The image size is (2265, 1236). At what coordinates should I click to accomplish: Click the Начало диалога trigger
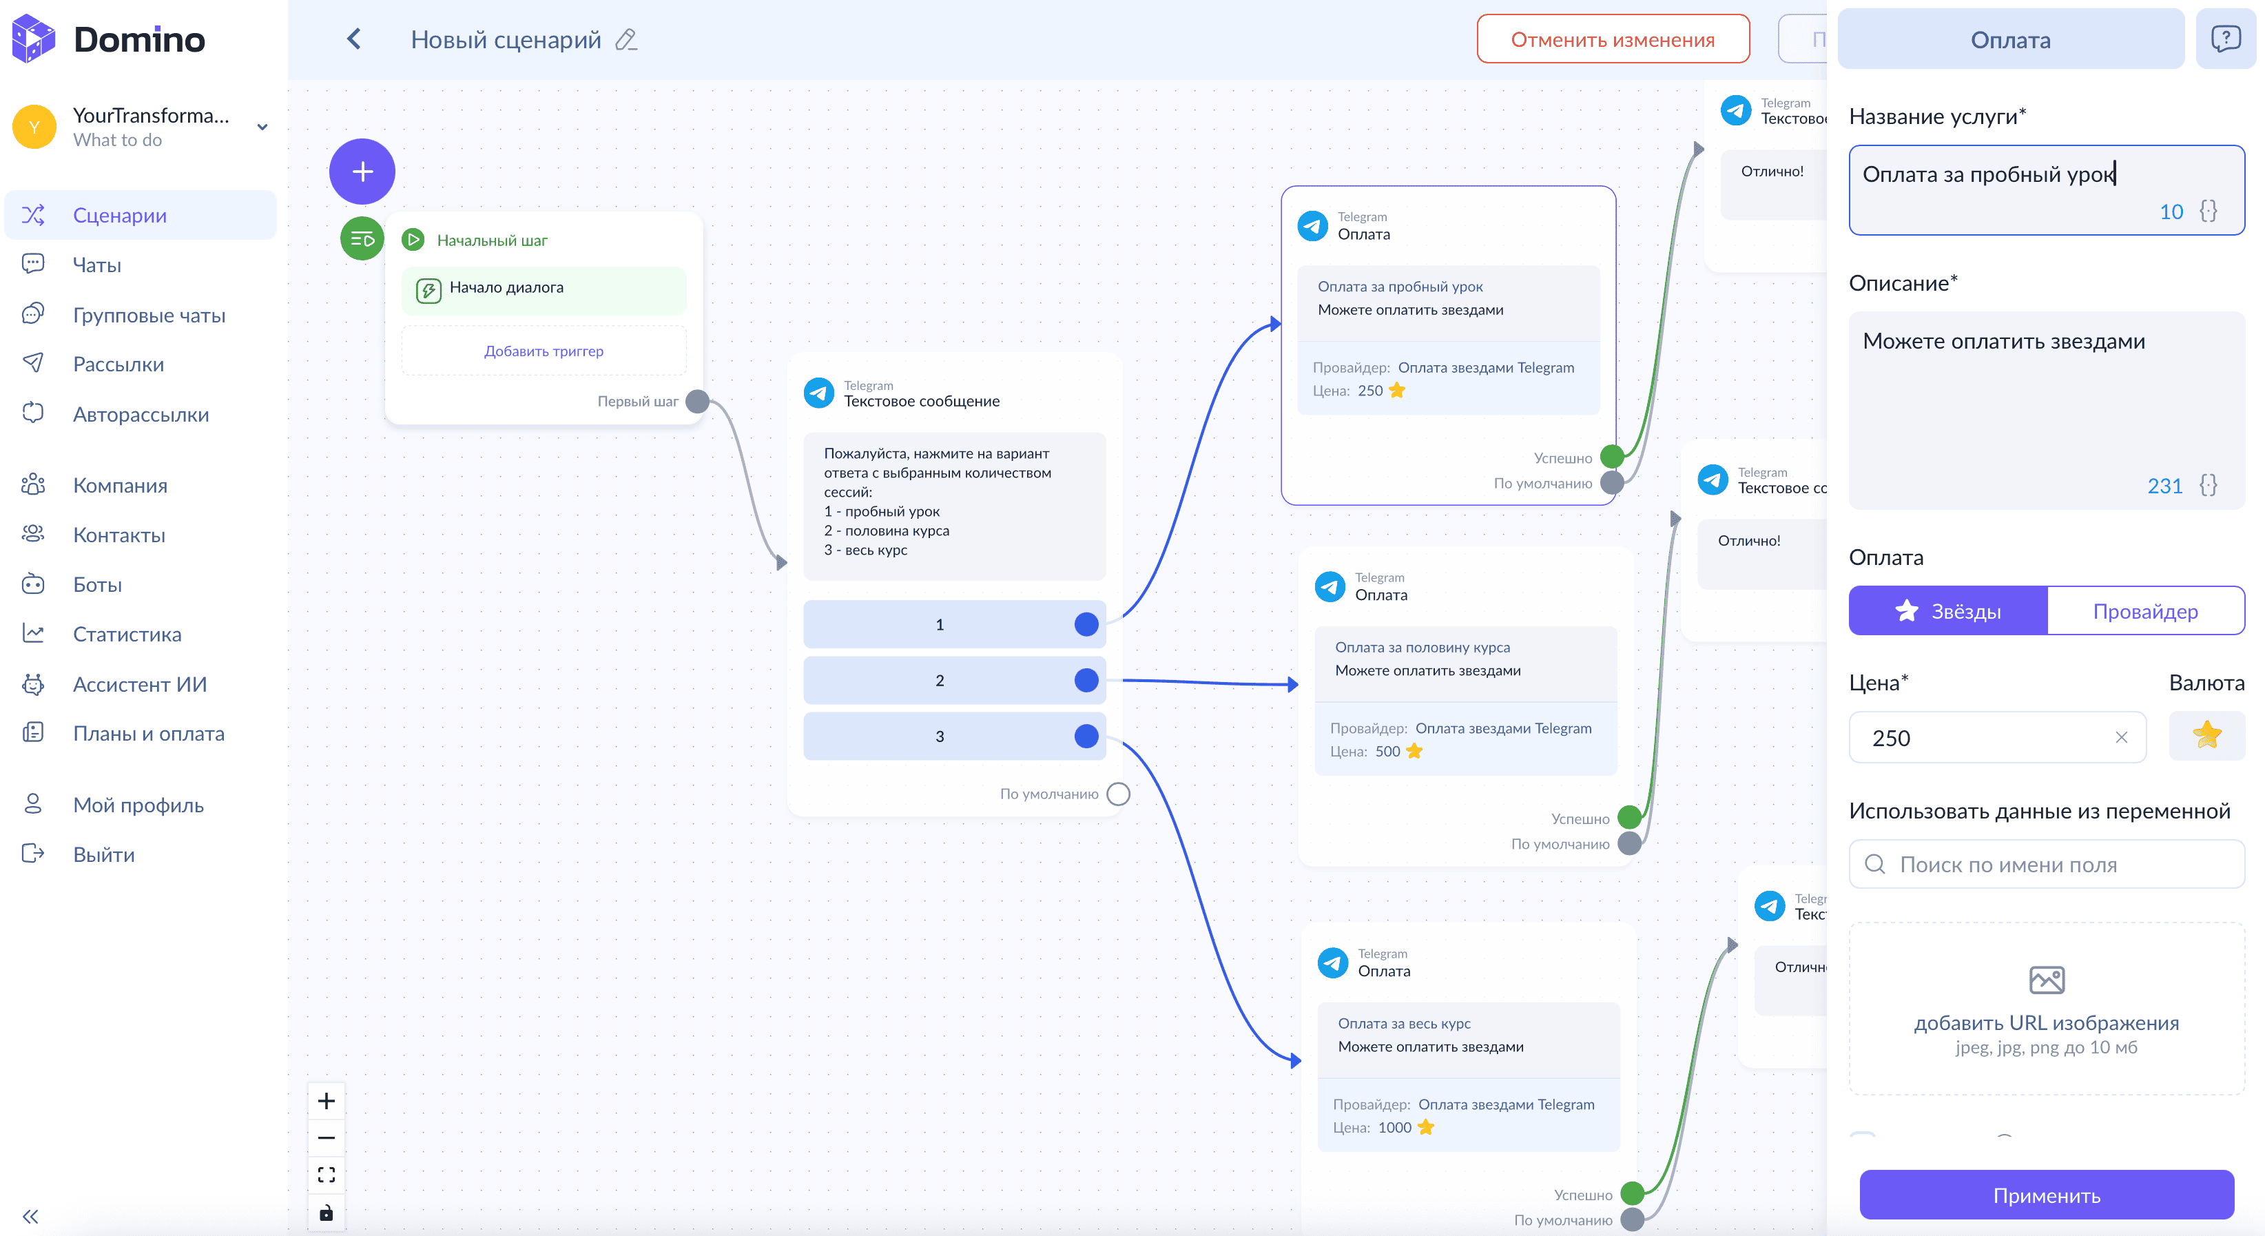[x=544, y=290]
